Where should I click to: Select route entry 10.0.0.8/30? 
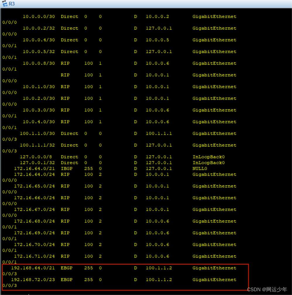point(39,63)
